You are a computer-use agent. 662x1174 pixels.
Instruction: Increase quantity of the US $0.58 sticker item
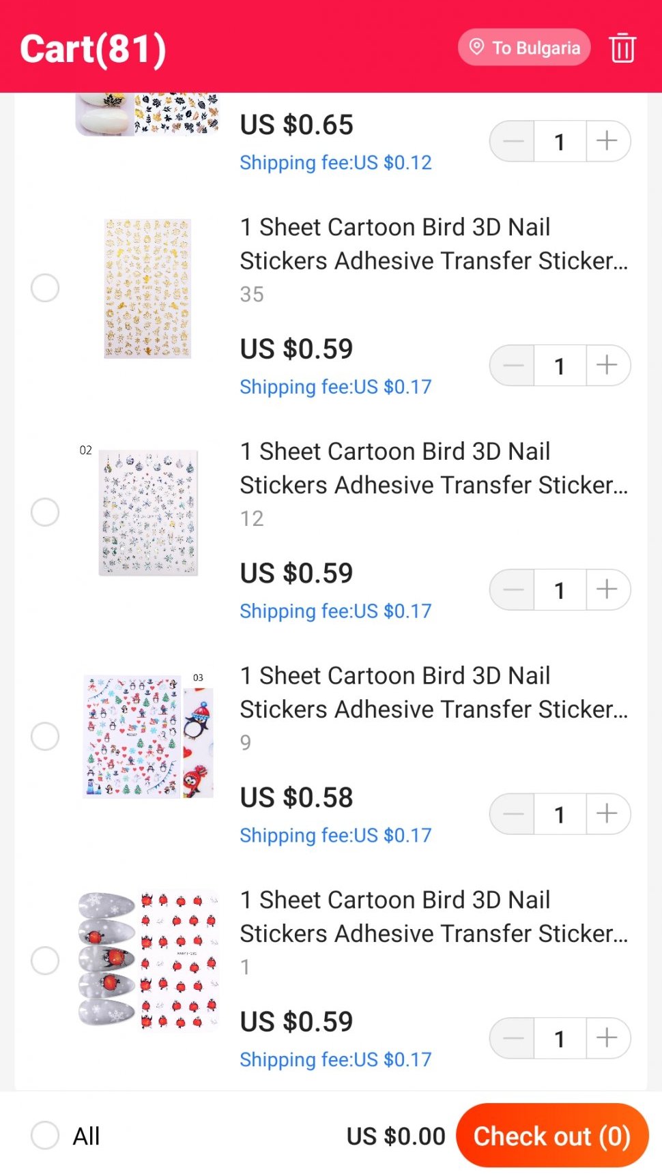coord(607,814)
